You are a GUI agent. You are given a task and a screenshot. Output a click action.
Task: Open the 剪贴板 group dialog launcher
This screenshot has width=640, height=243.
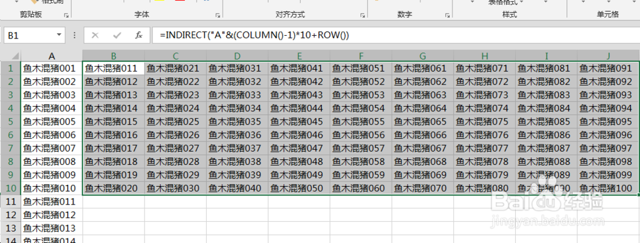tap(67, 15)
